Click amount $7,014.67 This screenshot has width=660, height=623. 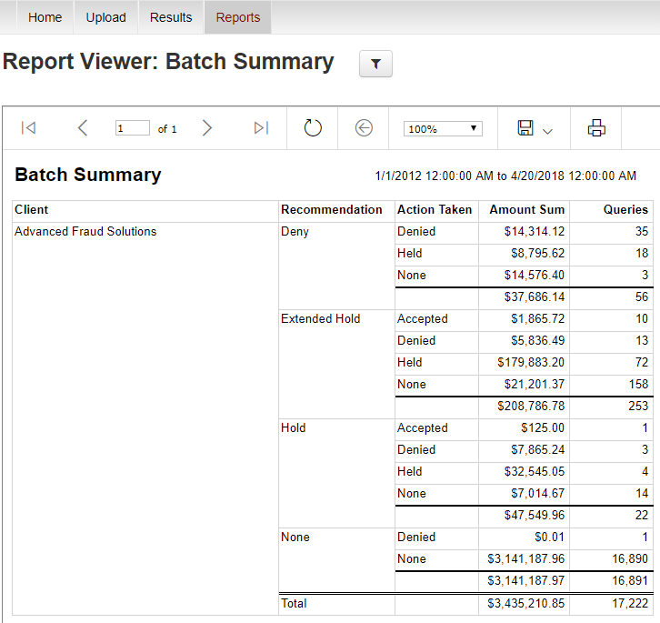537,493
